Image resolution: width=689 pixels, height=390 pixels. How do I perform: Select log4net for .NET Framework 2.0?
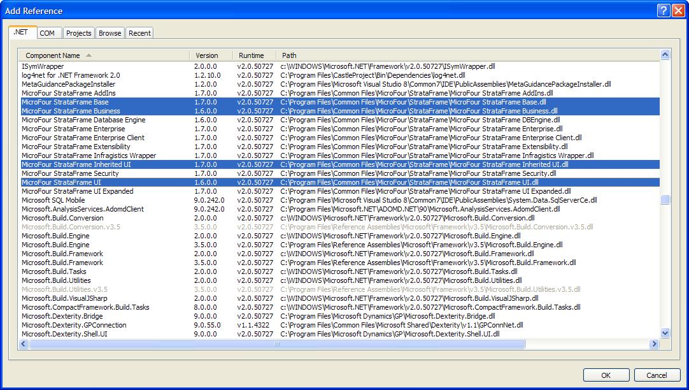(71, 75)
